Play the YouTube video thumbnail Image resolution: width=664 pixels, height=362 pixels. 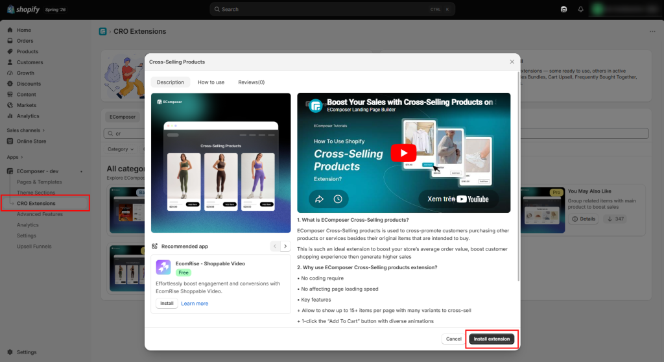coord(403,153)
